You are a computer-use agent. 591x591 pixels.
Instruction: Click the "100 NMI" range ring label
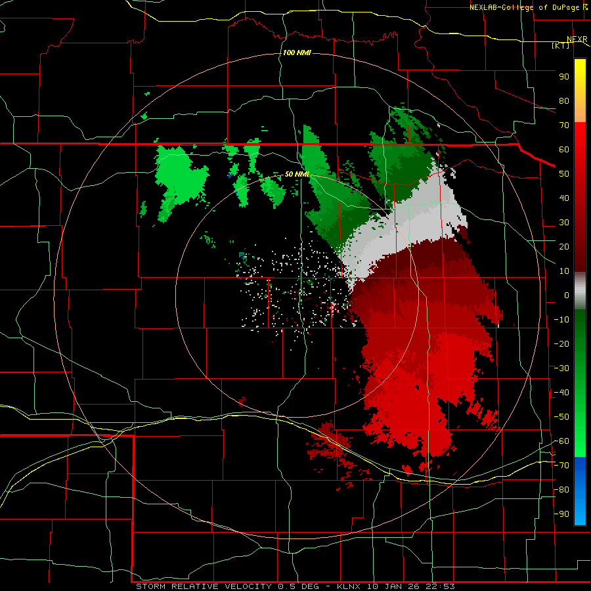pos(297,53)
